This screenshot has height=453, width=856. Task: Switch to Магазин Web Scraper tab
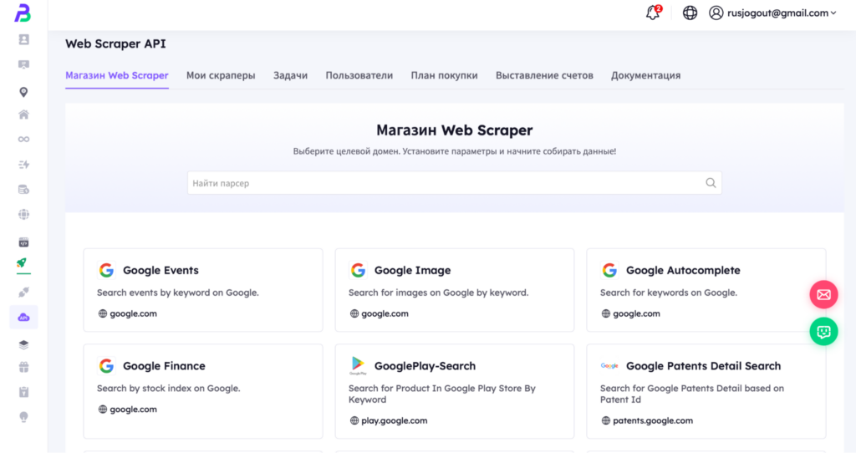pyautogui.click(x=117, y=75)
